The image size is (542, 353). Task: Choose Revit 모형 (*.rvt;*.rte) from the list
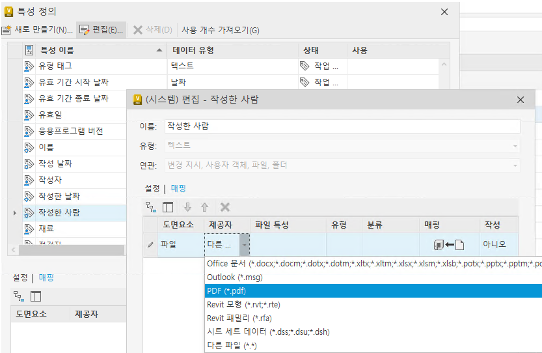click(x=373, y=305)
